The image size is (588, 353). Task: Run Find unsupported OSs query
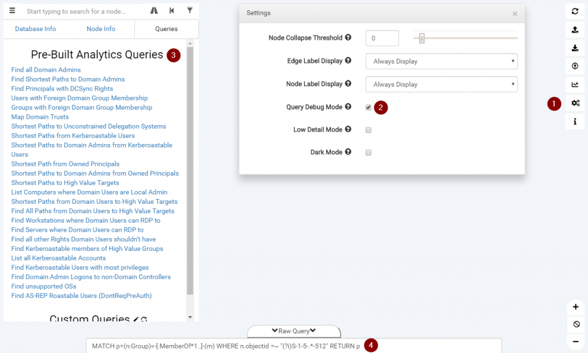pyautogui.click(x=44, y=286)
